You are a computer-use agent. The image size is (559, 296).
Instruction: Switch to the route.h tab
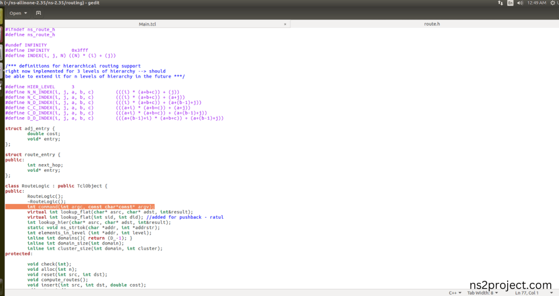(x=432, y=24)
